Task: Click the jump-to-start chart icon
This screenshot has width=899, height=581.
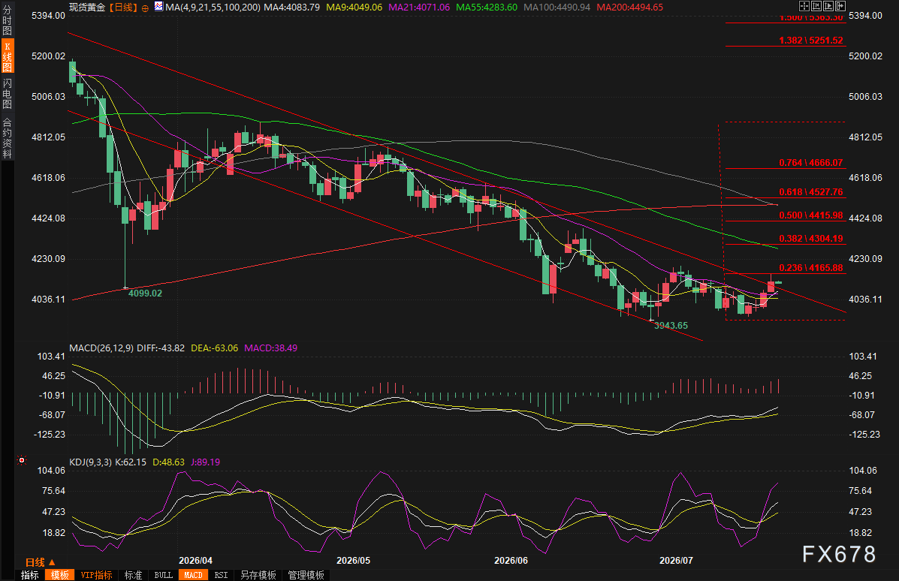Action: tap(816, 6)
